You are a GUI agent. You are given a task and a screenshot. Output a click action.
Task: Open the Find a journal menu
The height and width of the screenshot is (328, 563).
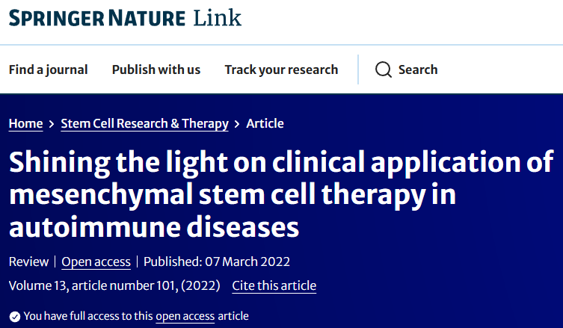(48, 69)
